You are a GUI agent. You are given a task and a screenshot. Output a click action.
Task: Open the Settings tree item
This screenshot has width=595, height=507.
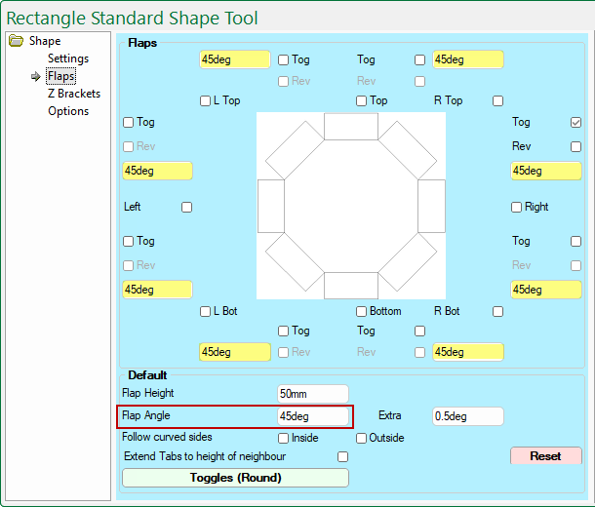pyautogui.click(x=68, y=58)
